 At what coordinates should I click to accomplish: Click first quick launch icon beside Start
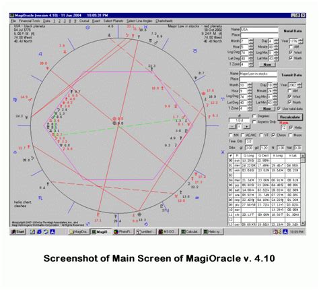coord(32,231)
